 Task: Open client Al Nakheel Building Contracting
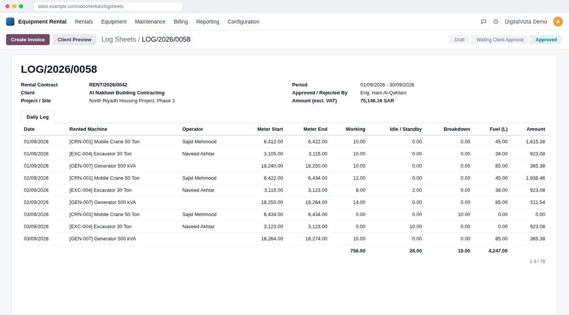coord(127,93)
